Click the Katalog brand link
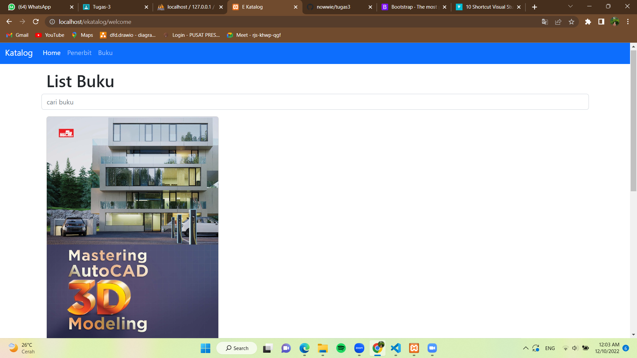Viewport: 637px width, 358px height. pyautogui.click(x=19, y=53)
